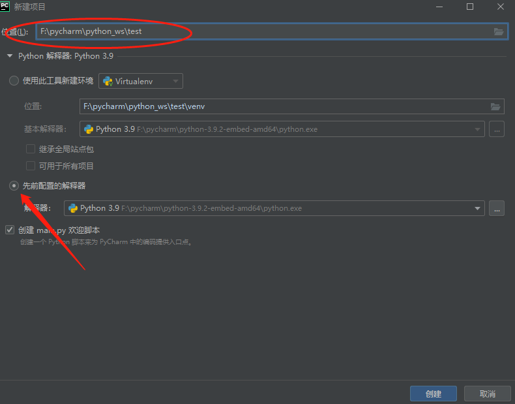The image size is (515, 404).
Task: Click Python icon in 解释器 combo box
Action: 73,208
